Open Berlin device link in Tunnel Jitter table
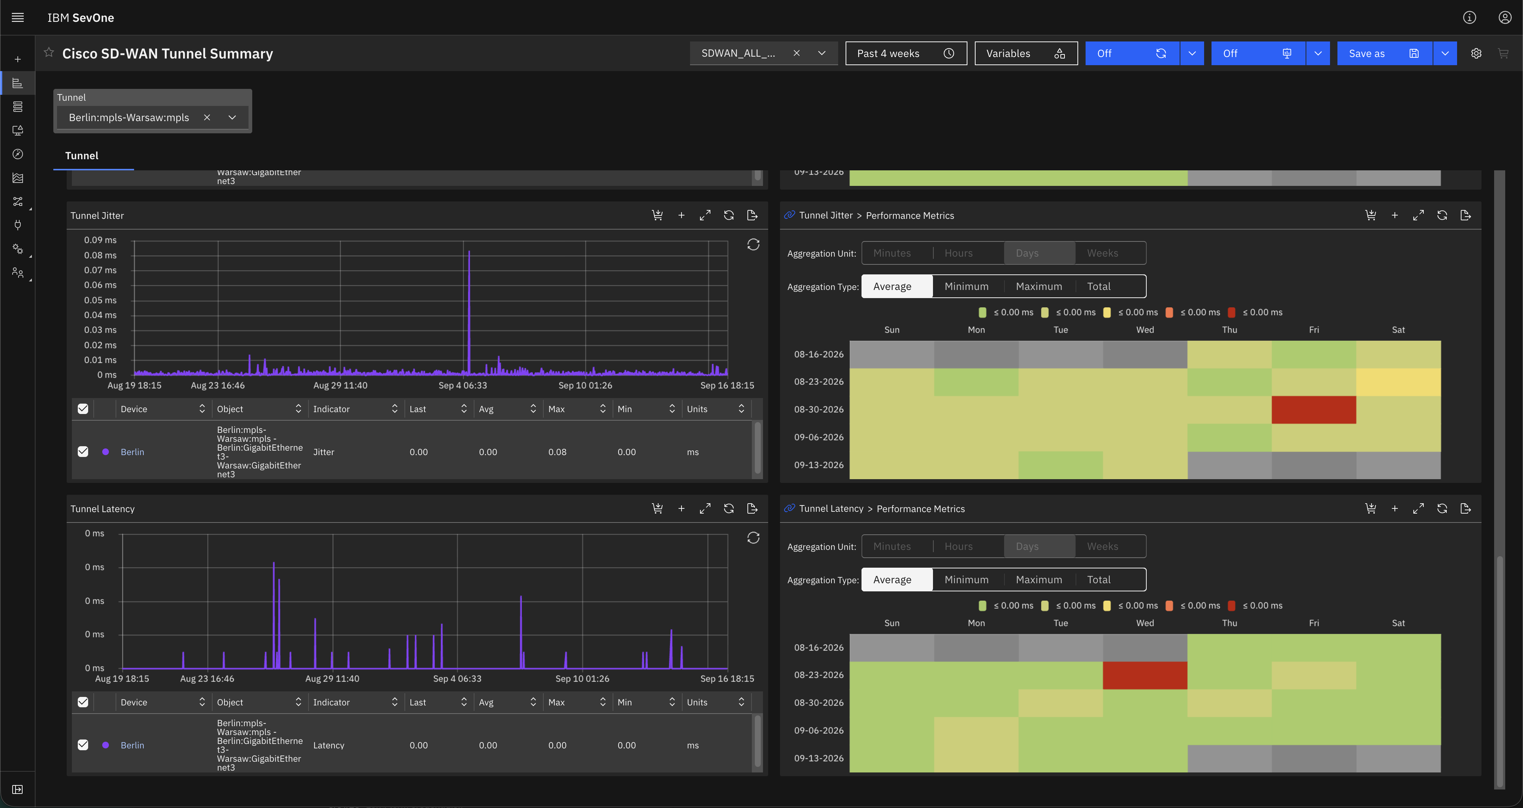1523x808 pixels. (x=133, y=451)
